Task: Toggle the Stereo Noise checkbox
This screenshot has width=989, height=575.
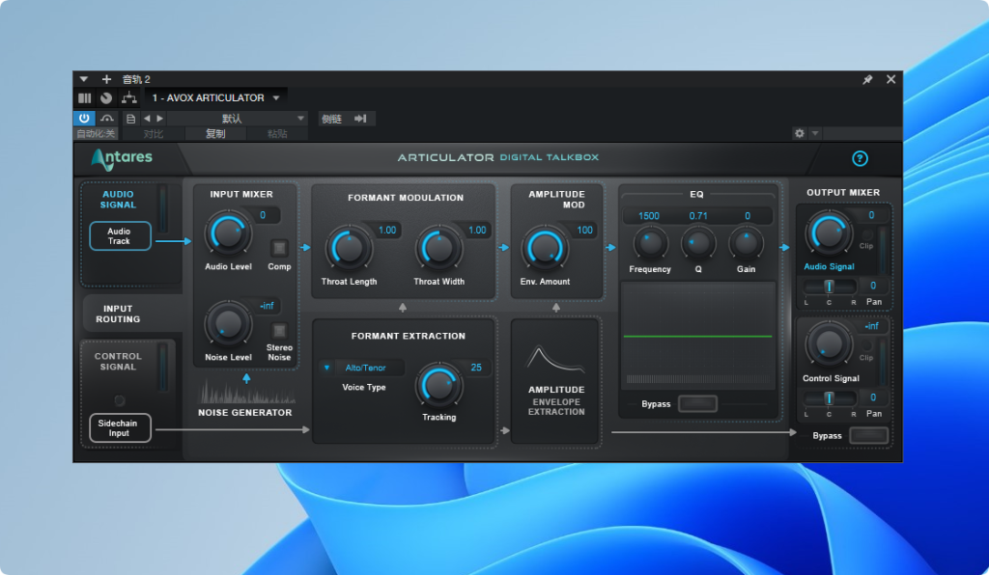Action: (279, 331)
